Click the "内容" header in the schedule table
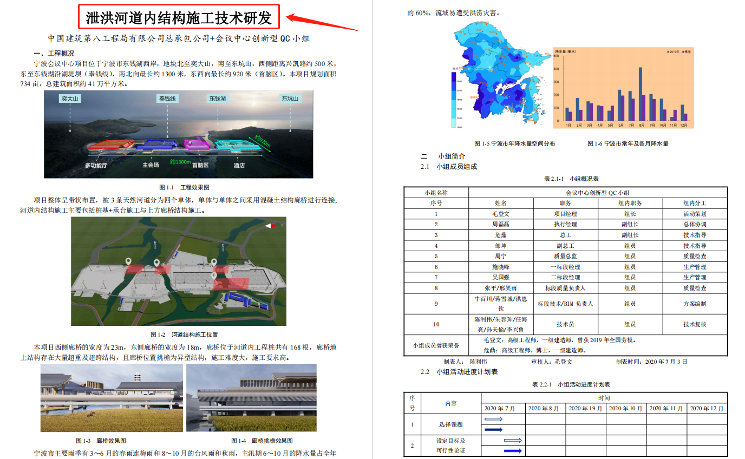745x459 pixels. (x=451, y=403)
